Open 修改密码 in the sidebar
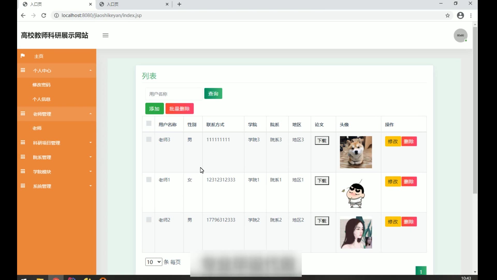497x280 pixels. [41, 85]
